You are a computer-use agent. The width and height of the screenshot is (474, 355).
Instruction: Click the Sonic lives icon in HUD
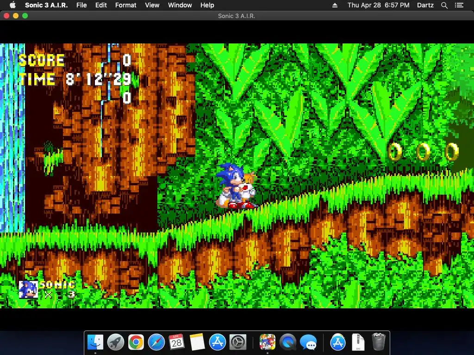(28, 289)
